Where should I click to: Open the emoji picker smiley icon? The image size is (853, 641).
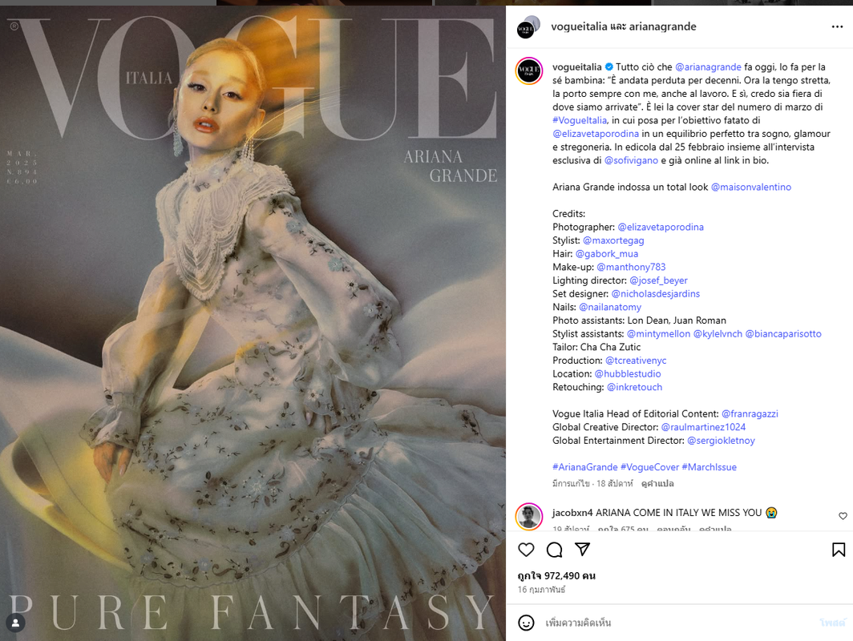[x=526, y=623]
